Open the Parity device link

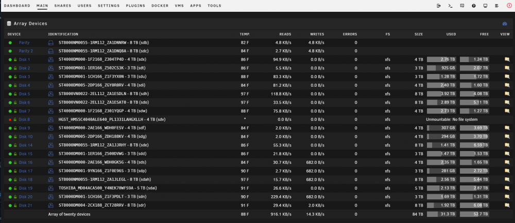[24, 43]
